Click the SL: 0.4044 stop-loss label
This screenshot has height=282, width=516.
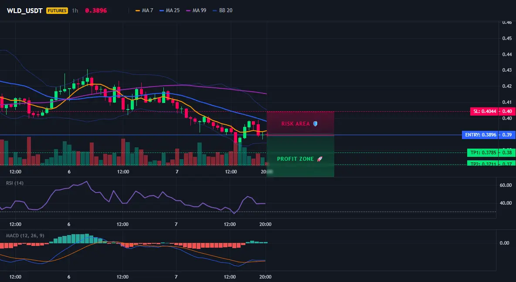click(485, 111)
